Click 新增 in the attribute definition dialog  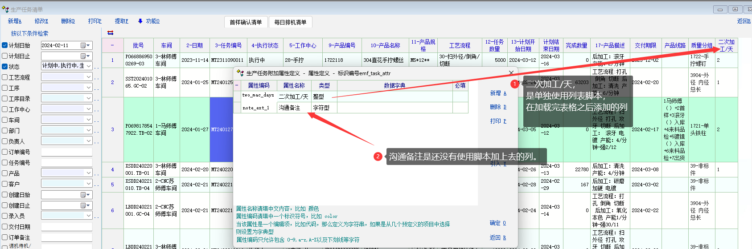coord(498,93)
